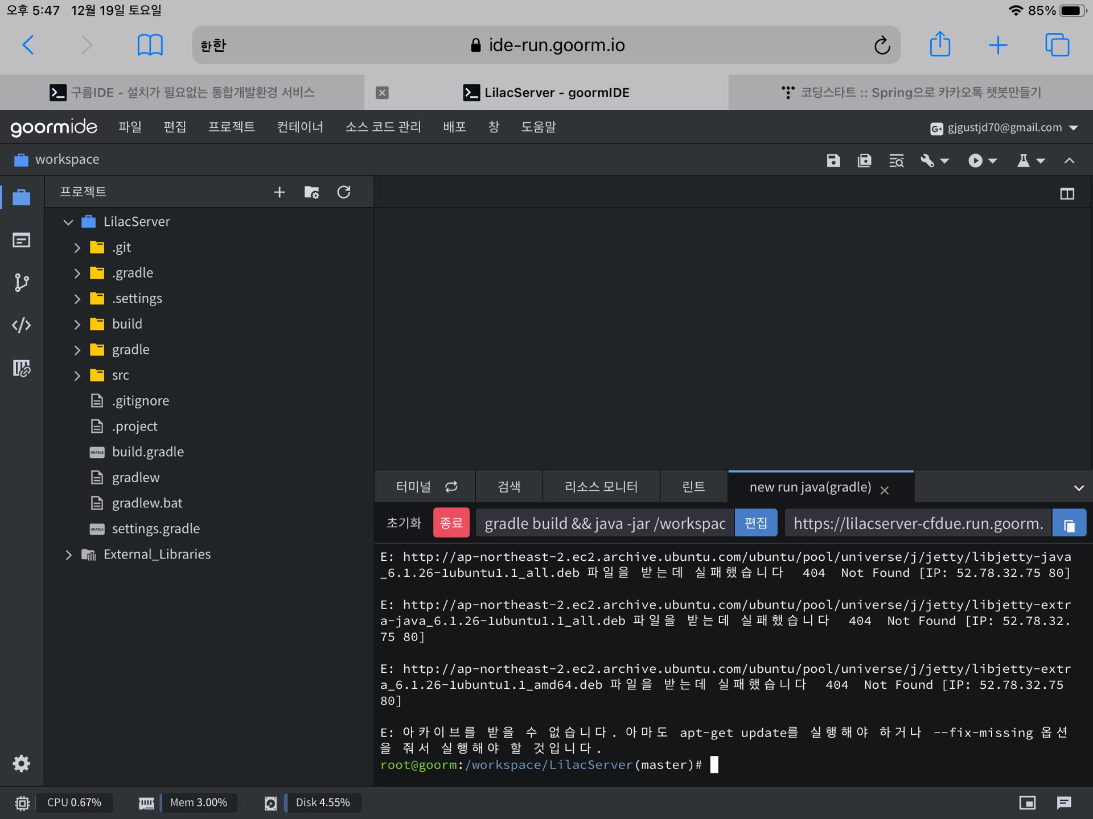Click the red 종료 button
1093x819 pixels.
click(x=451, y=523)
